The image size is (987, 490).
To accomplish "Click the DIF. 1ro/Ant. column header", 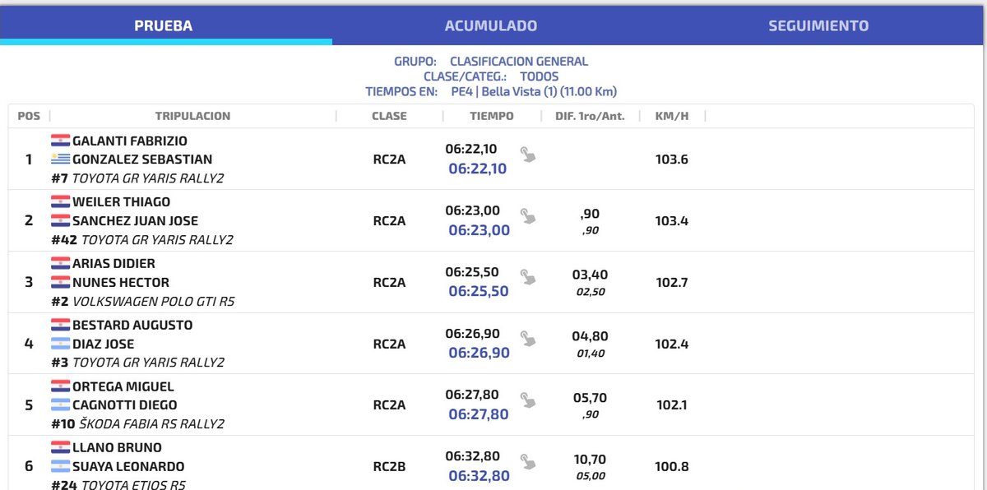I will point(590,116).
